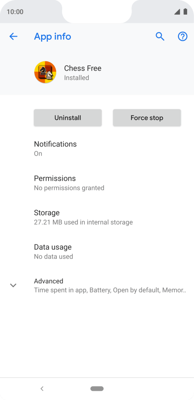
Task: Expand Advanced with the chevron arrow
Action: (x=13, y=285)
